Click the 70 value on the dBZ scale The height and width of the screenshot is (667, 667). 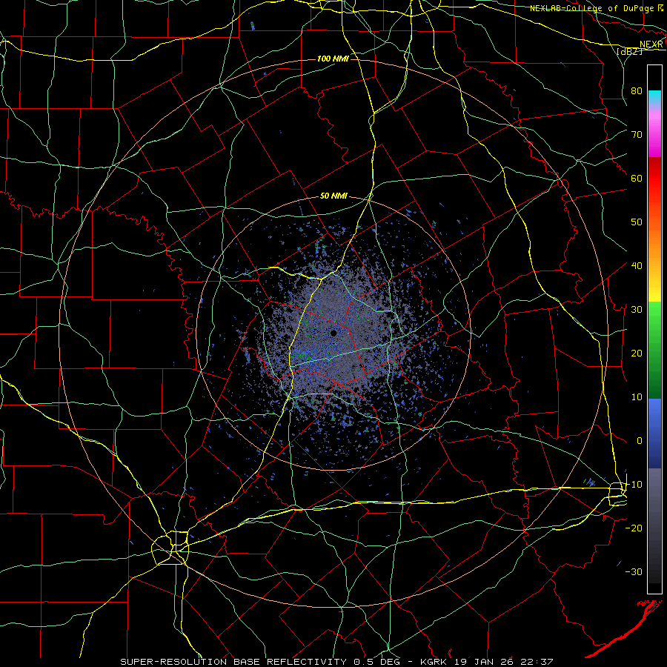tap(637, 134)
